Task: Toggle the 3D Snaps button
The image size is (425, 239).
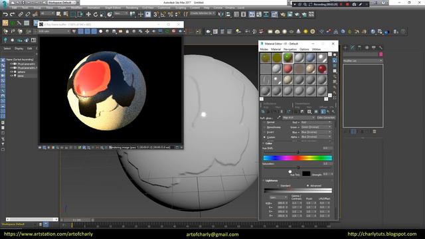Action: pyautogui.click(x=156, y=14)
